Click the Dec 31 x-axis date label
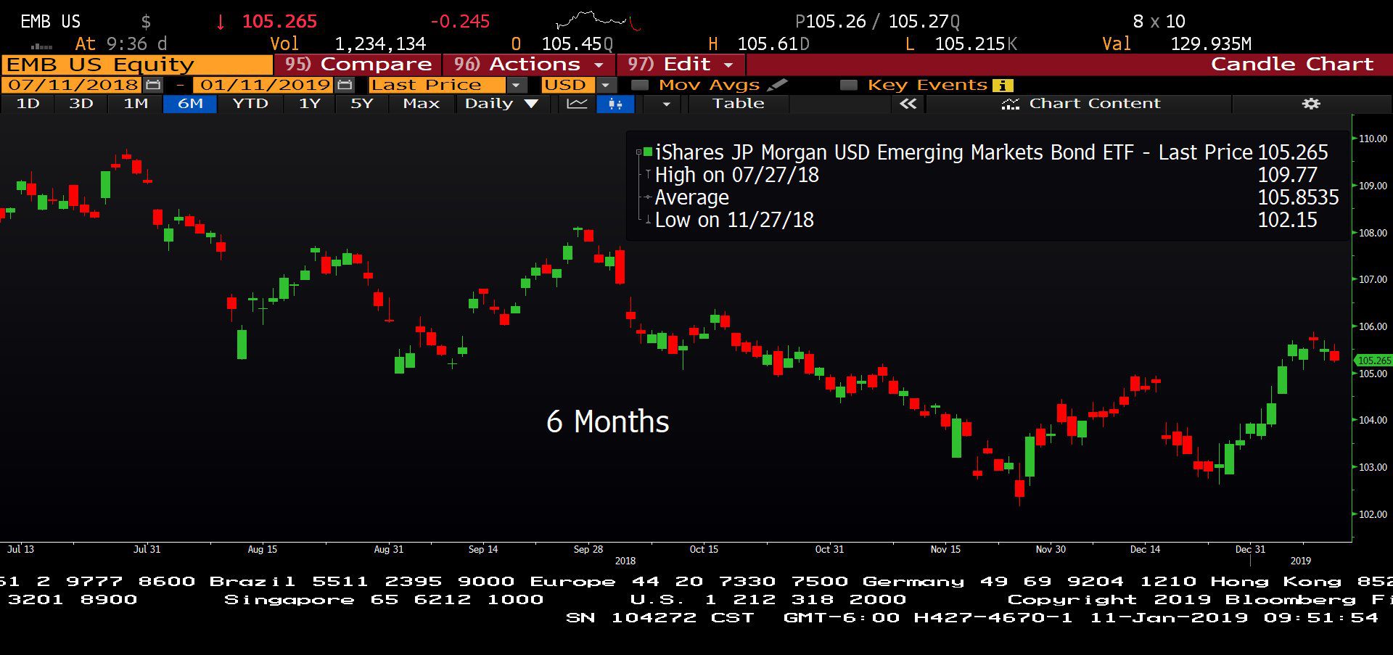1393x655 pixels. click(1250, 549)
